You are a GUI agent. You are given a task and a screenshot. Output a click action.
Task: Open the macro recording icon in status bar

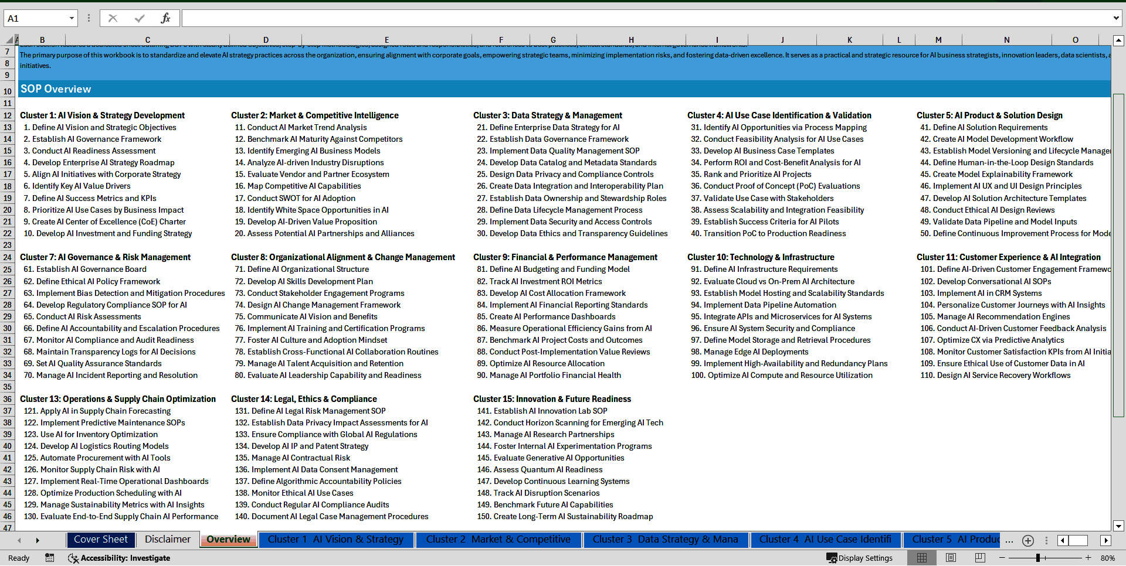50,558
